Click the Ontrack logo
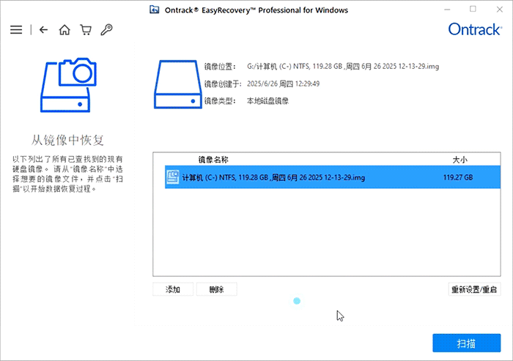 pyautogui.click(x=475, y=29)
